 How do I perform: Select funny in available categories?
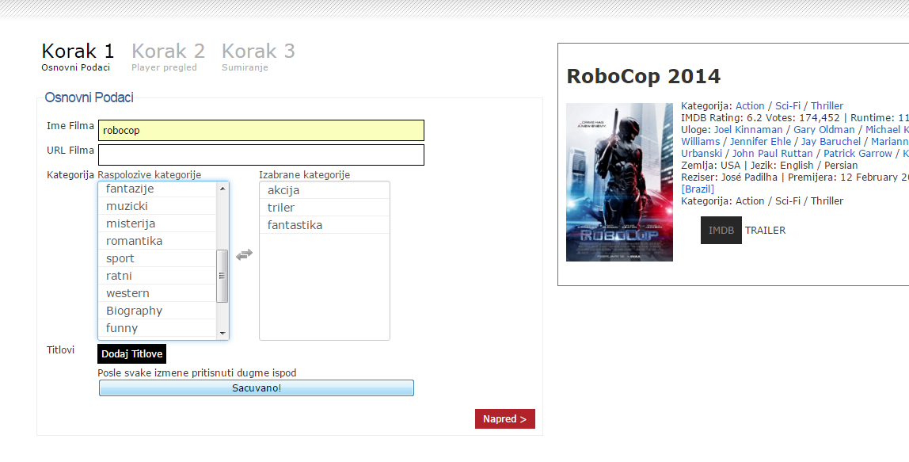157,328
